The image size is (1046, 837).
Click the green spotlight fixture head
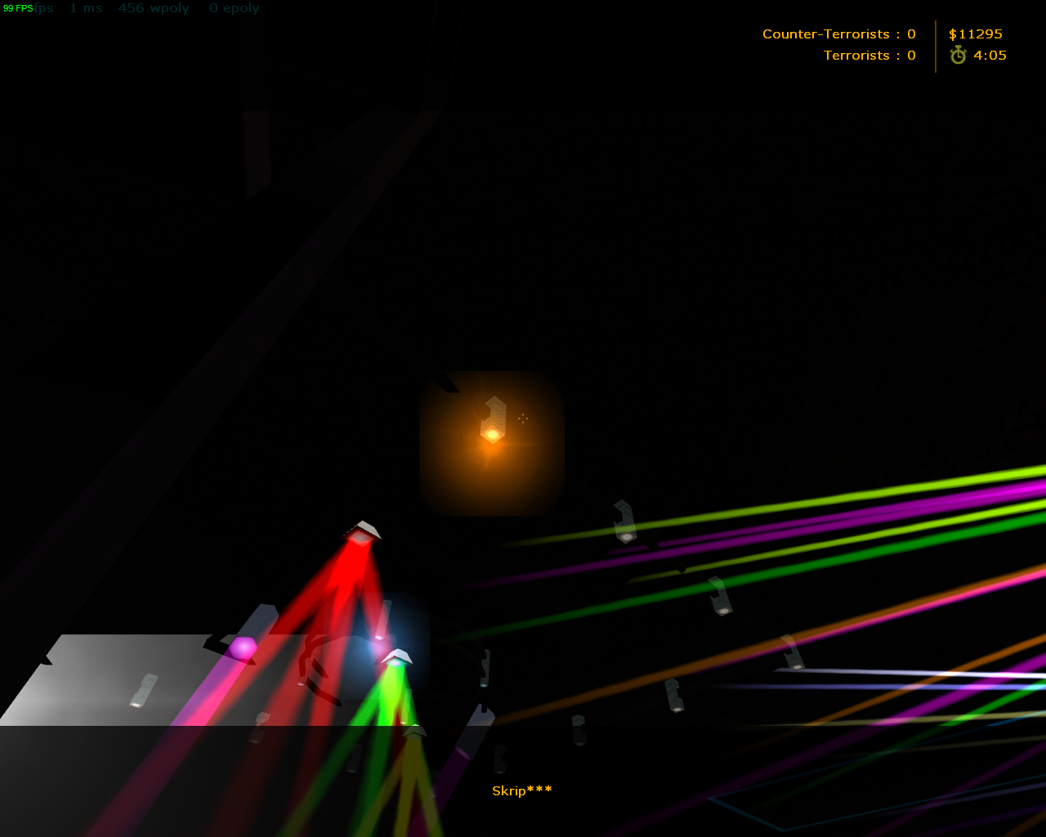396,657
